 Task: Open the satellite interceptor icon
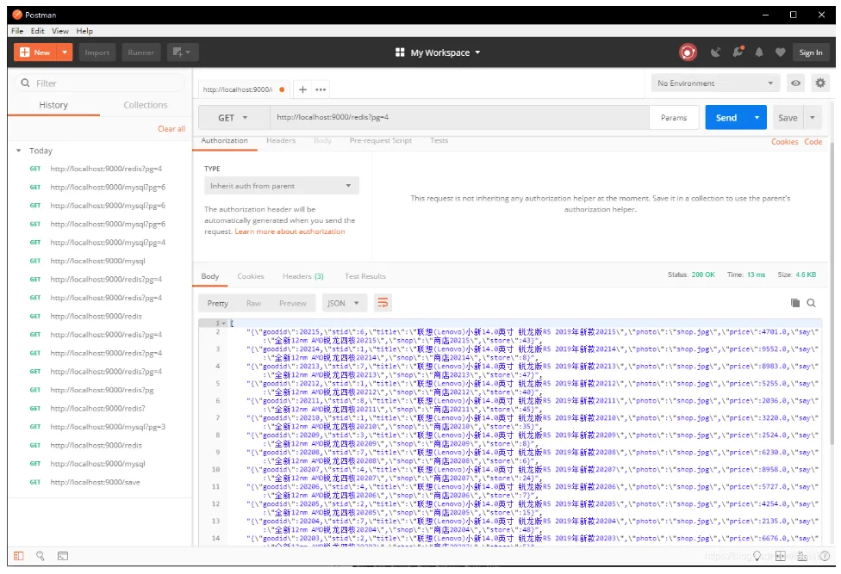click(715, 52)
